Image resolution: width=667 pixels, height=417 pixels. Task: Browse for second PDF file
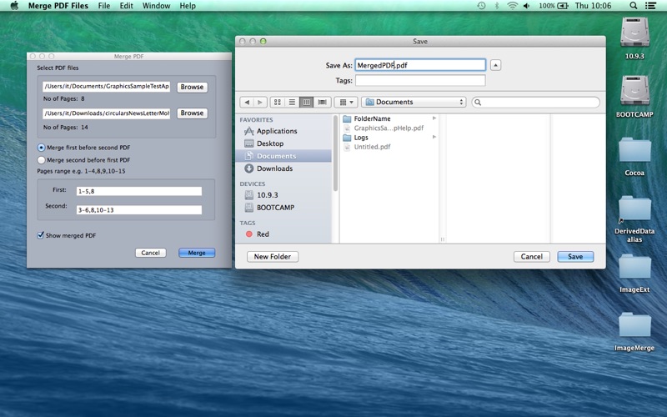[x=192, y=113]
